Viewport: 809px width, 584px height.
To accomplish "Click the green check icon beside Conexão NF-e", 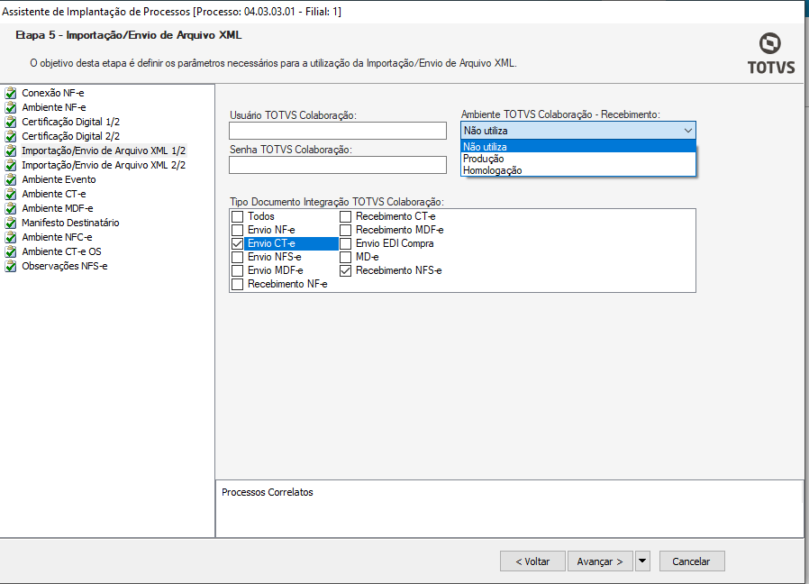I will click(x=10, y=93).
